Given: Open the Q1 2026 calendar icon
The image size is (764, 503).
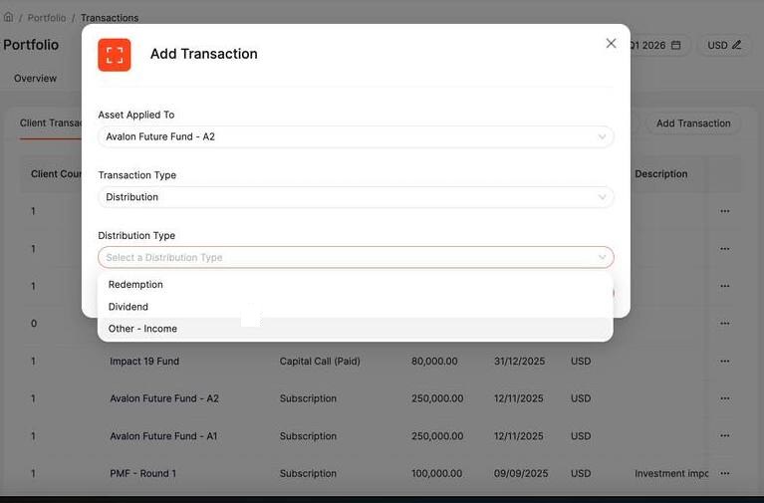Looking at the screenshot, I should click(675, 45).
